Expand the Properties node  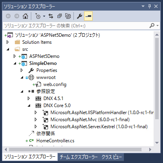(21, 70)
